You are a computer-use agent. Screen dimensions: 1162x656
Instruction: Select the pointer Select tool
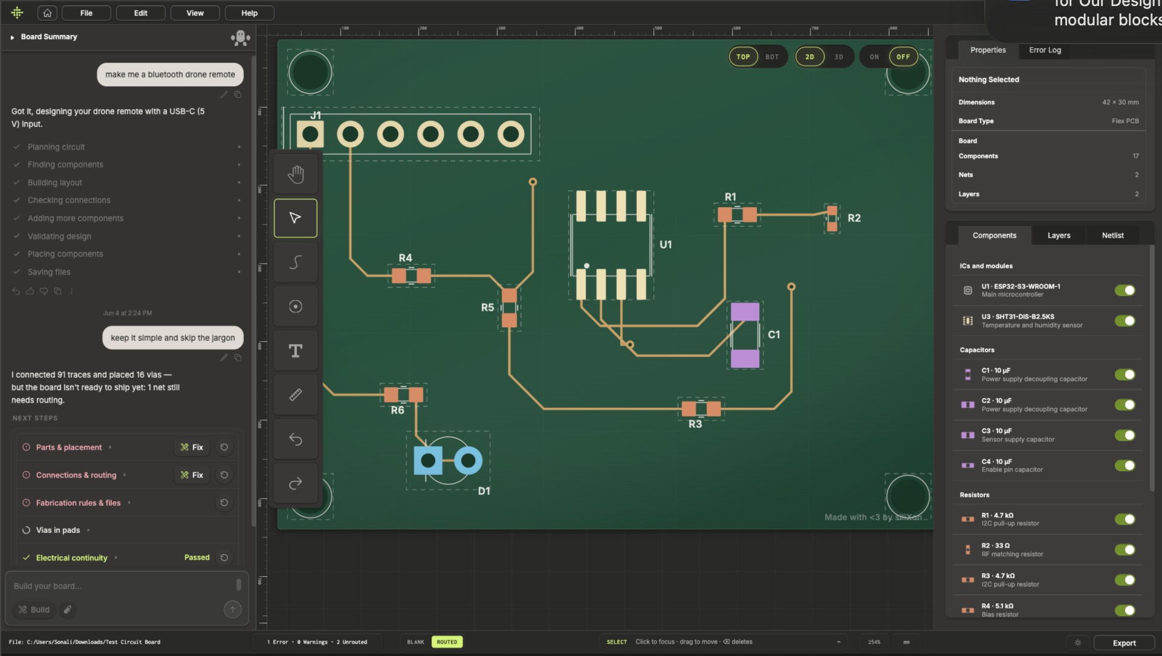pyautogui.click(x=296, y=218)
